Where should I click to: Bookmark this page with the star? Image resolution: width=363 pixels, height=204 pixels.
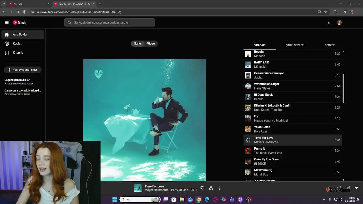point(326,12)
